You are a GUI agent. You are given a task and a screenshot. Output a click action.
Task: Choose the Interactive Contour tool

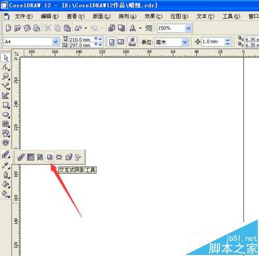click(31, 157)
